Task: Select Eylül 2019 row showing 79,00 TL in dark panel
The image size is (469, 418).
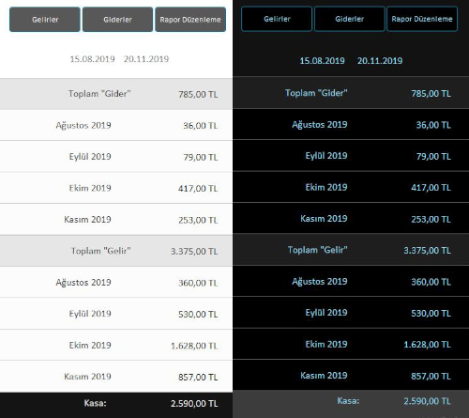Action: click(x=351, y=156)
